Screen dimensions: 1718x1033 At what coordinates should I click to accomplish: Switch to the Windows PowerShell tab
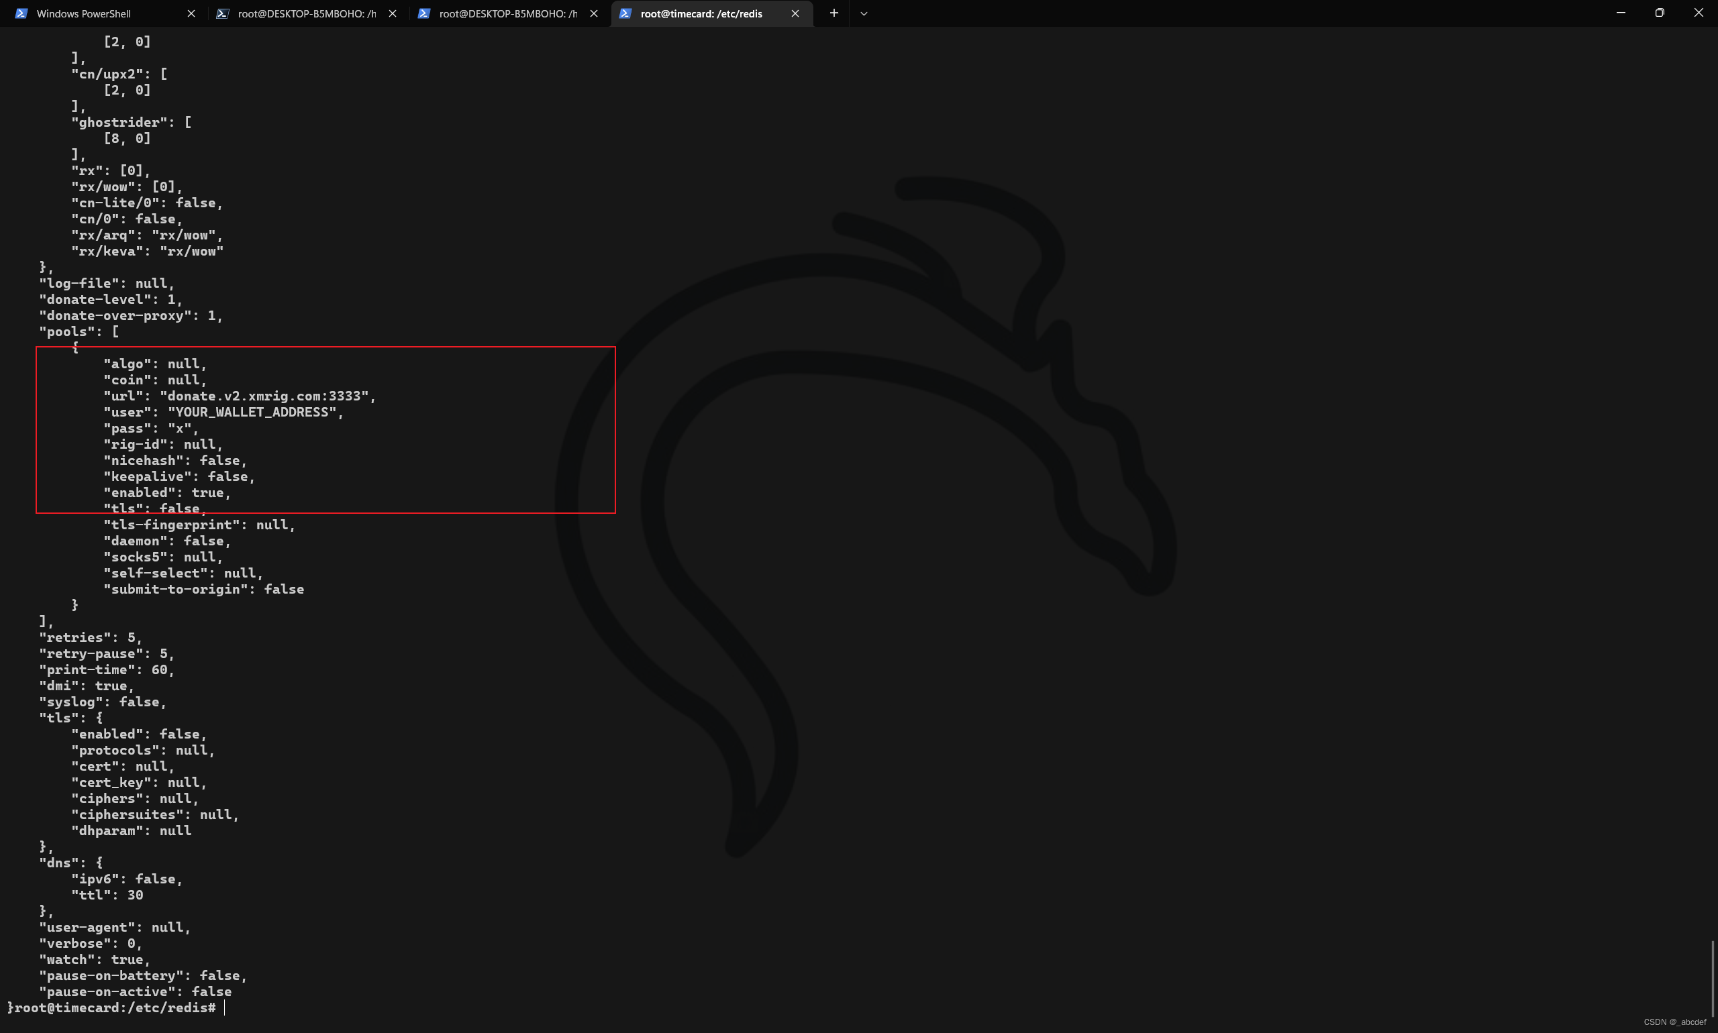[84, 14]
